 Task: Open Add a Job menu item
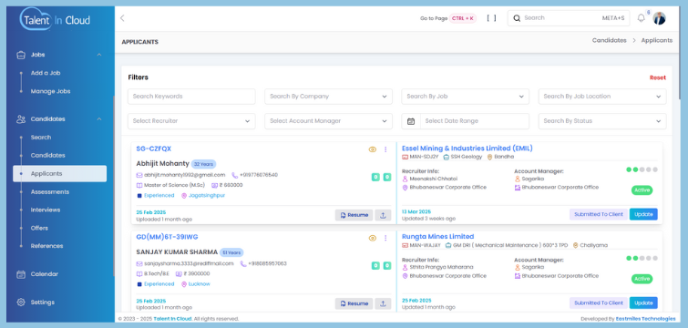pyautogui.click(x=46, y=73)
